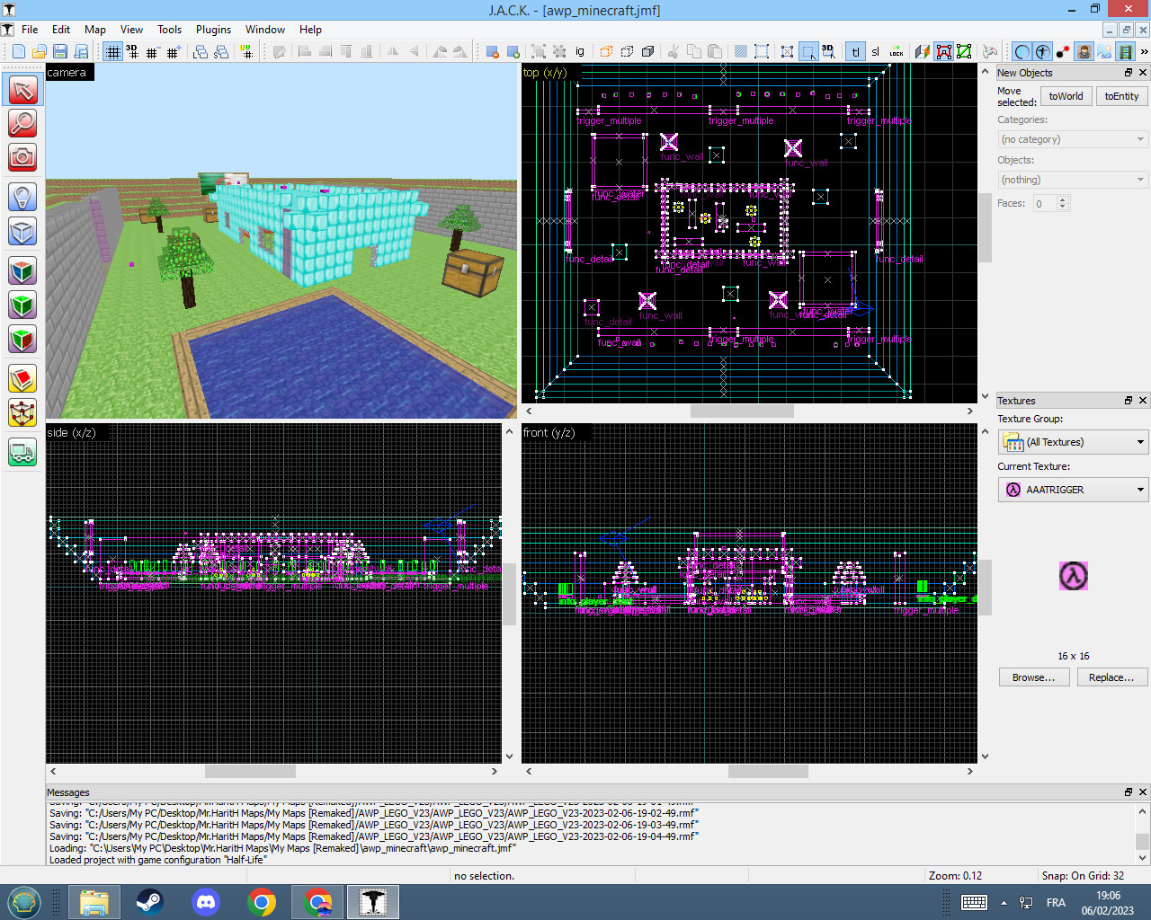Choose the Camera tool
This screenshot has height=920, width=1151.
pos(22,157)
